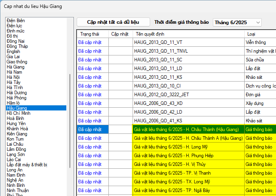Viewport: 276px width, 196px height.
Task: Click the 'Cập nhật tất cả dữ liệu' button
Action: 113,22
